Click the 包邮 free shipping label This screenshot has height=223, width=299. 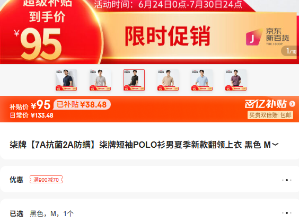pyautogui.click(x=286, y=115)
